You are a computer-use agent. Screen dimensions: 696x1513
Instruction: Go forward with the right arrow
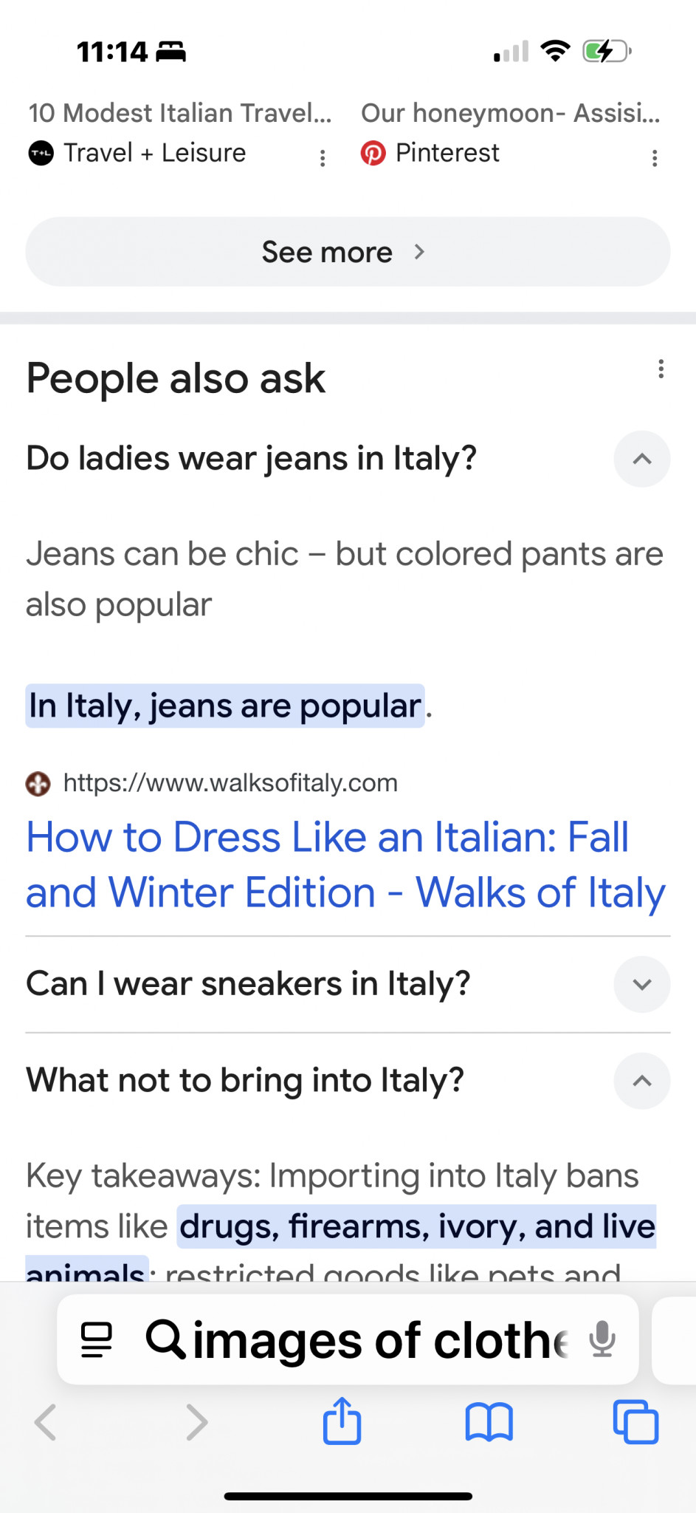pos(196,1422)
